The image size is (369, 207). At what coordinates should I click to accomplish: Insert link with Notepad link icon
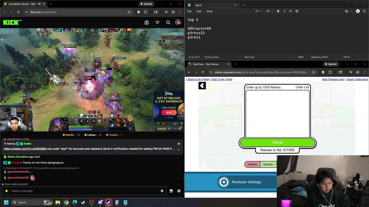point(291,11)
